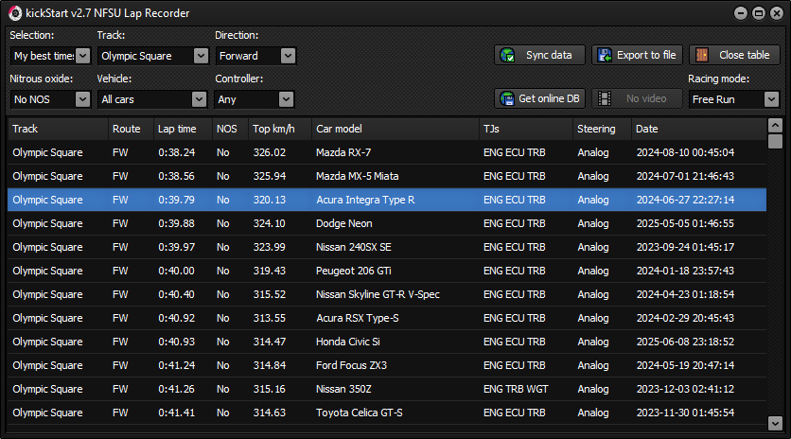Sort table by the Route column header
The height and width of the screenshot is (439, 791).
[x=131, y=129]
